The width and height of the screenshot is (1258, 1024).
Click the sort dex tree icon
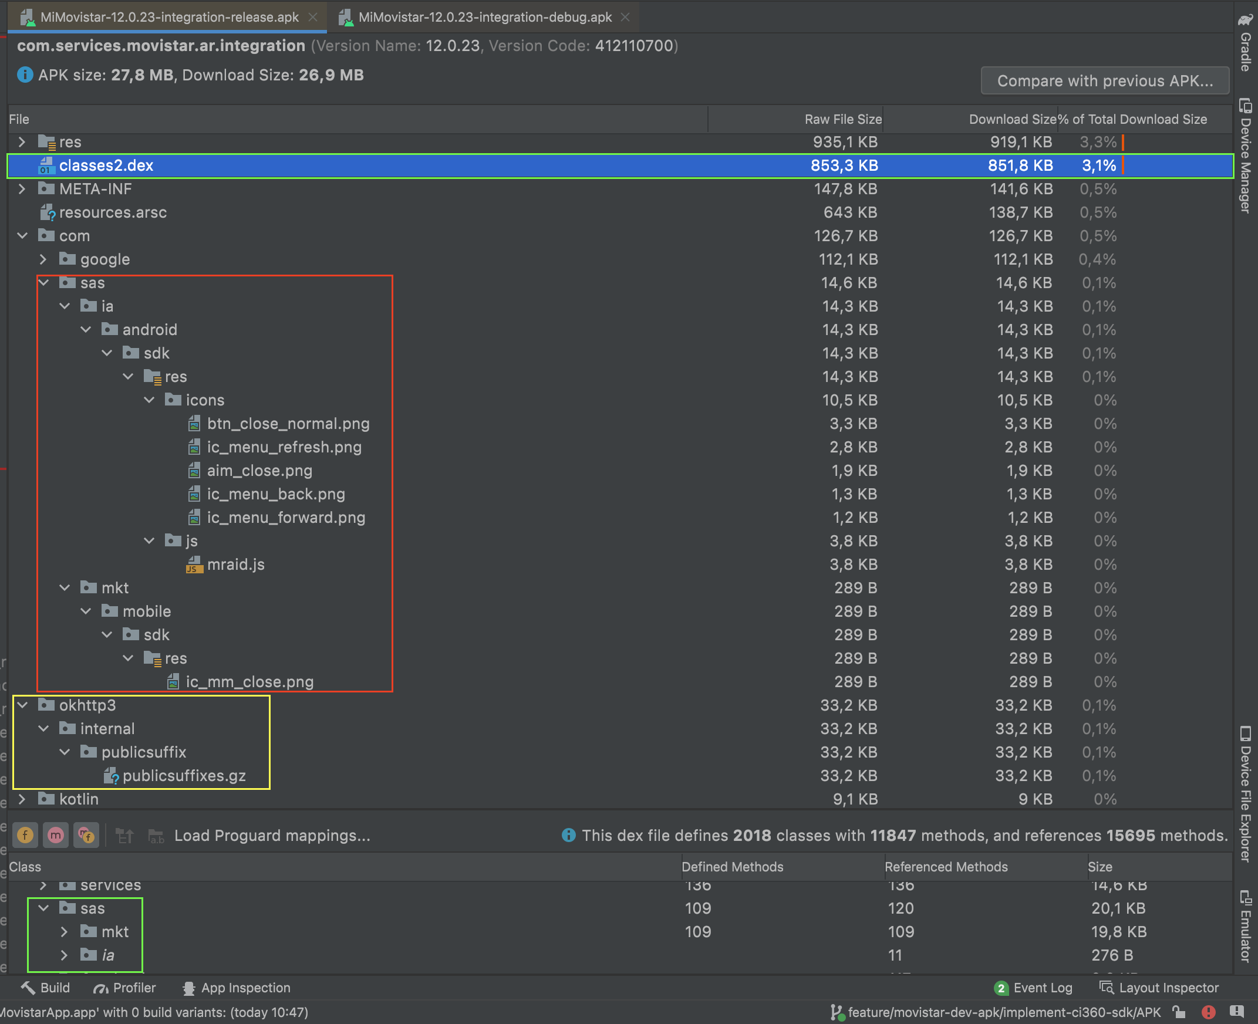click(124, 835)
